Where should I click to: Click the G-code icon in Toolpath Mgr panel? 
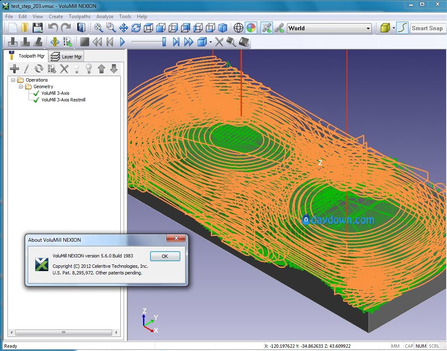pos(52,69)
